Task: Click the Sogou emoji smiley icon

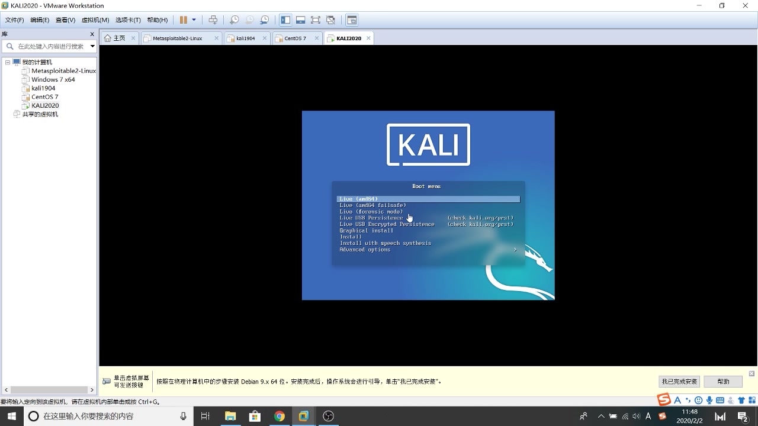Action: 699,400
